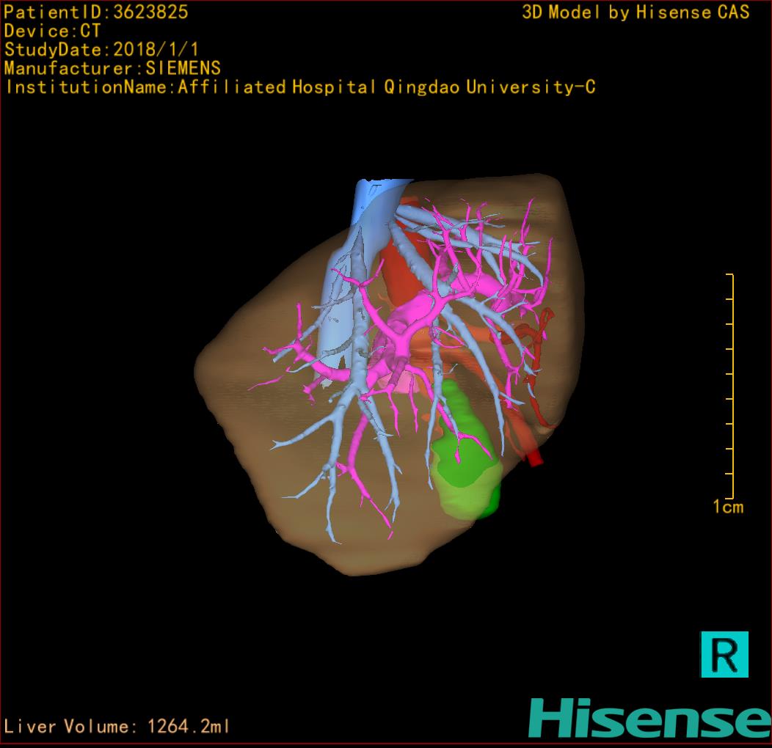Click the StudyDate 2018/1/1 text
Screen dimensions: 772x748
click(101, 50)
